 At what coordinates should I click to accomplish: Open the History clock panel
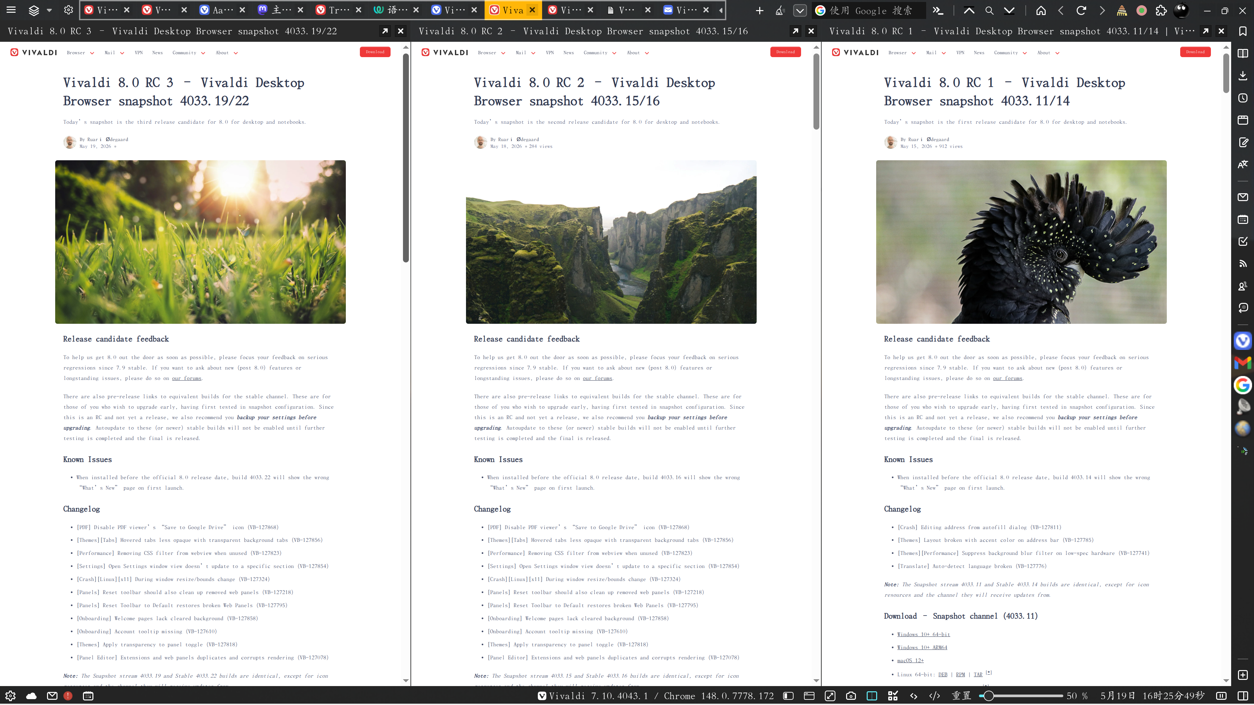coord(1243,98)
